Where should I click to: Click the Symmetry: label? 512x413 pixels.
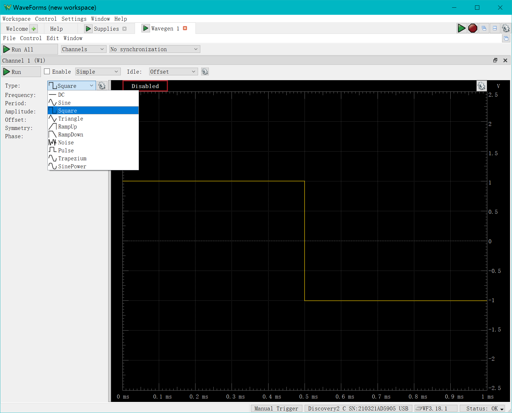(x=19, y=128)
